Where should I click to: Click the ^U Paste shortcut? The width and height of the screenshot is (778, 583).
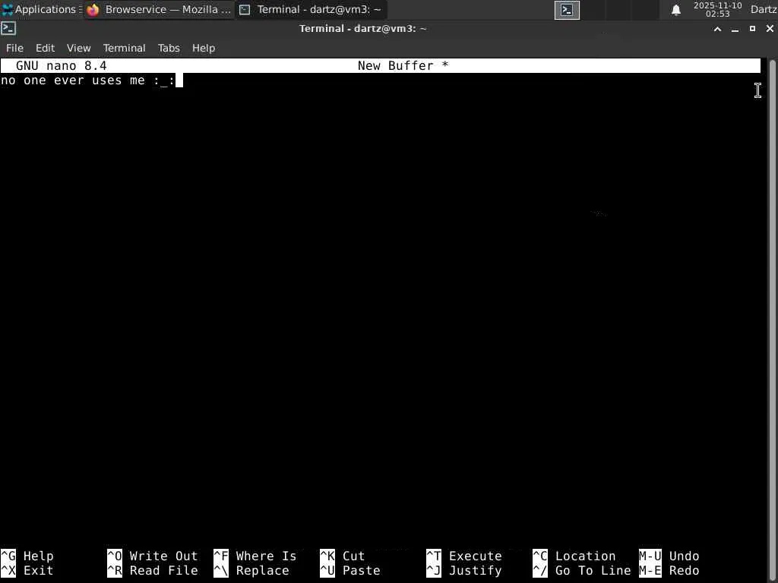pyautogui.click(x=349, y=570)
